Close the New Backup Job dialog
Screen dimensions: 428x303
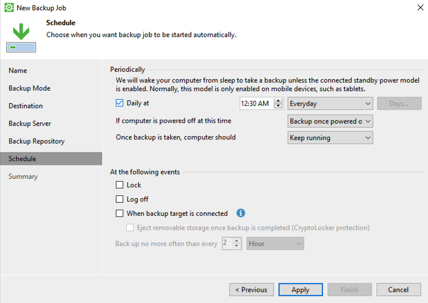[x=421, y=7]
